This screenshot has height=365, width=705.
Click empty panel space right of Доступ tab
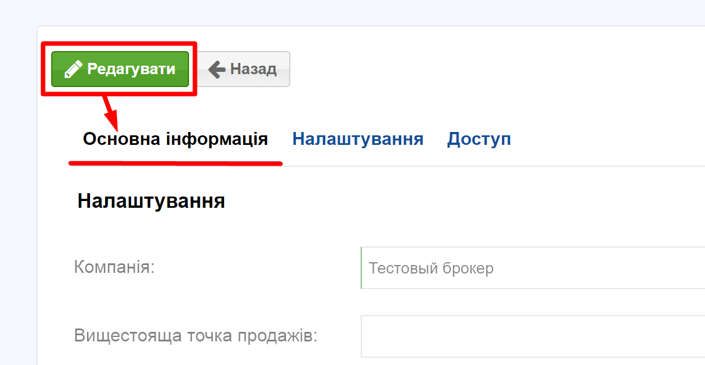click(608, 139)
